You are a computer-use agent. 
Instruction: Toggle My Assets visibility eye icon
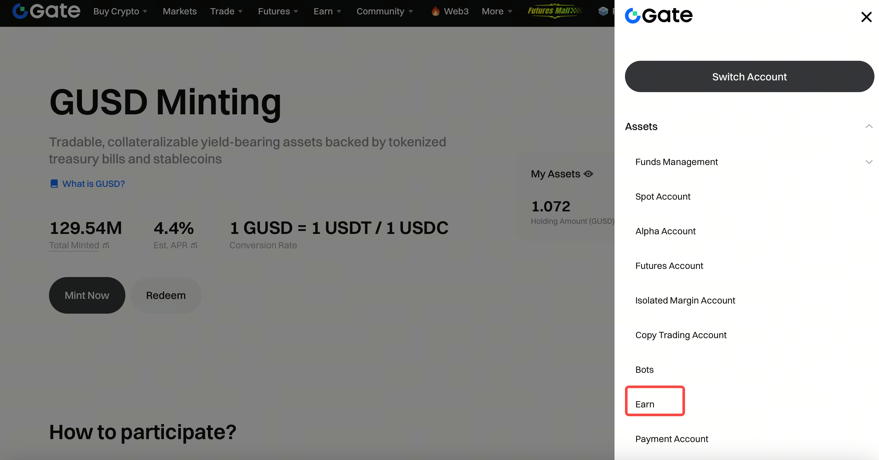tap(588, 174)
